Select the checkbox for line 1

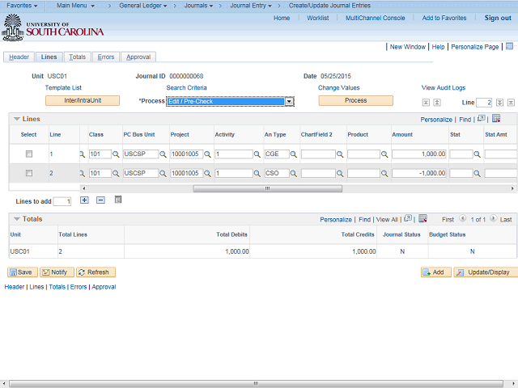click(x=29, y=154)
